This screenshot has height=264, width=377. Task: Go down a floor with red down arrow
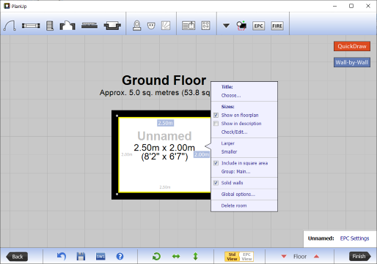tap(284, 257)
